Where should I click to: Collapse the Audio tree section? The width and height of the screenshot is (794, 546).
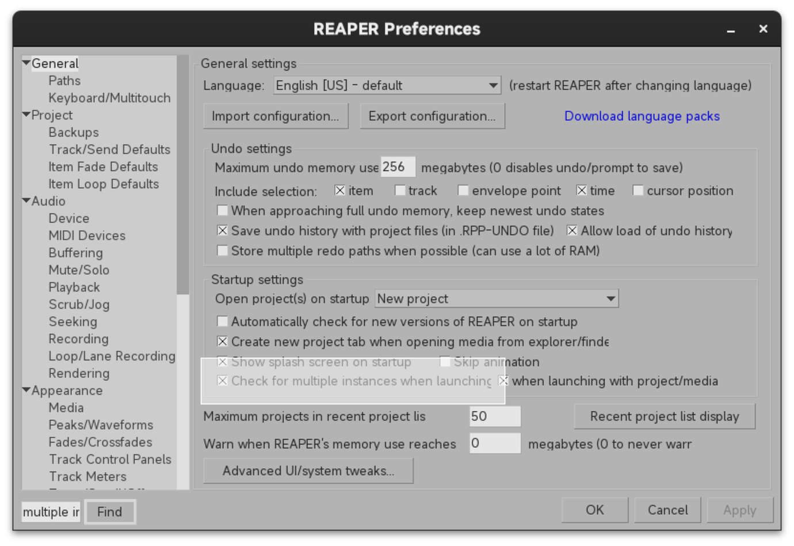26,201
